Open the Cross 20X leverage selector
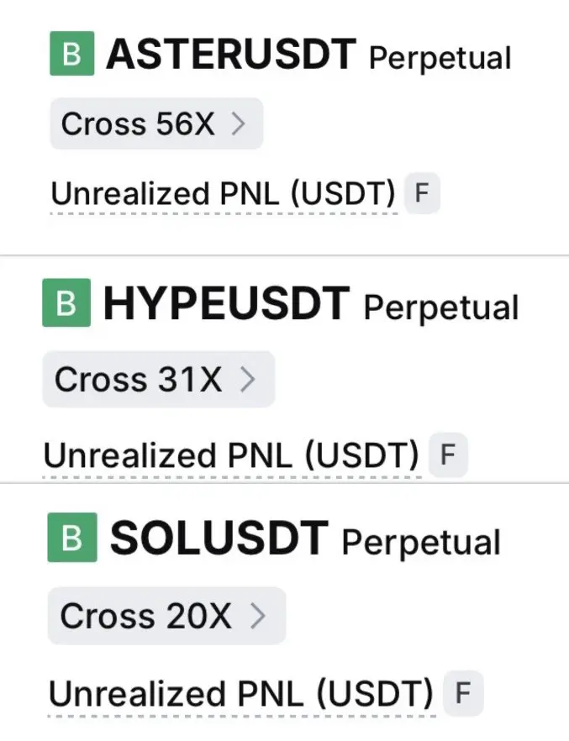The height and width of the screenshot is (741, 569). pyautogui.click(x=166, y=616)
